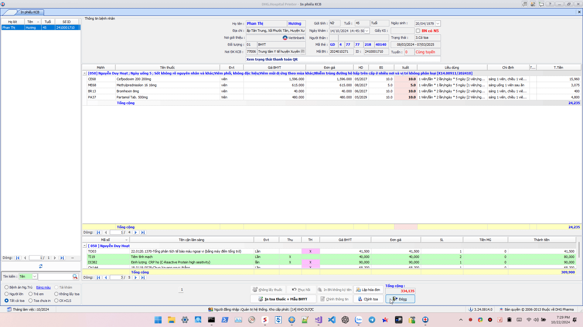583x327 pixels.
Task: Select the Trẻ em radio button
Action: coord(31,294)
